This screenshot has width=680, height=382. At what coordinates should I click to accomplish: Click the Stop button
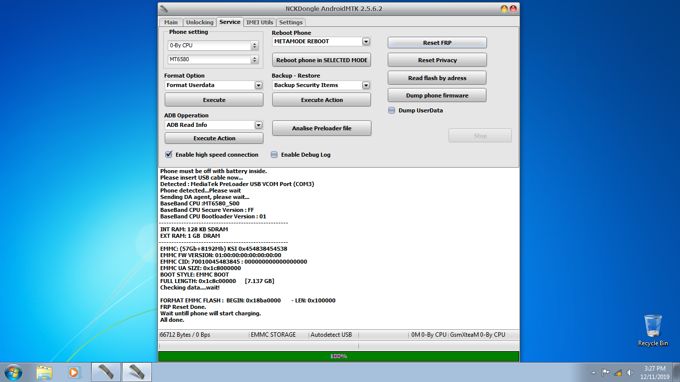pyautogui.click(x=480, y=136)
